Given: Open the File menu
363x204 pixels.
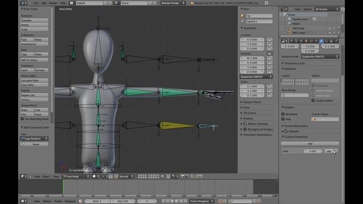Looking at the screenshot, I should [36, 3].
